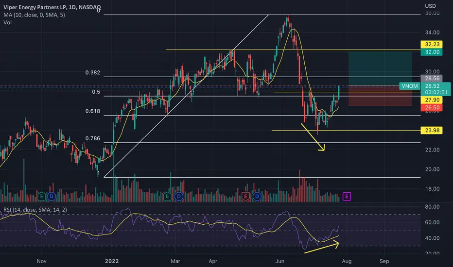Click the 34.00 price axis value

tap(432, 33)
